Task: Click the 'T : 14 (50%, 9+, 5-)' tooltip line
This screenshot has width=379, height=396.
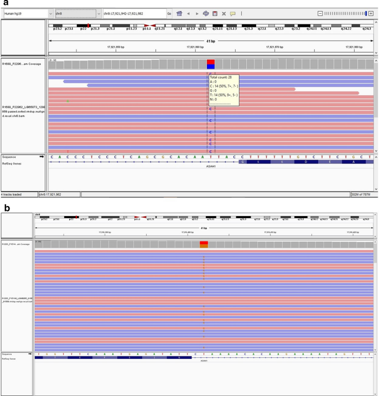Action: [224, 95]
